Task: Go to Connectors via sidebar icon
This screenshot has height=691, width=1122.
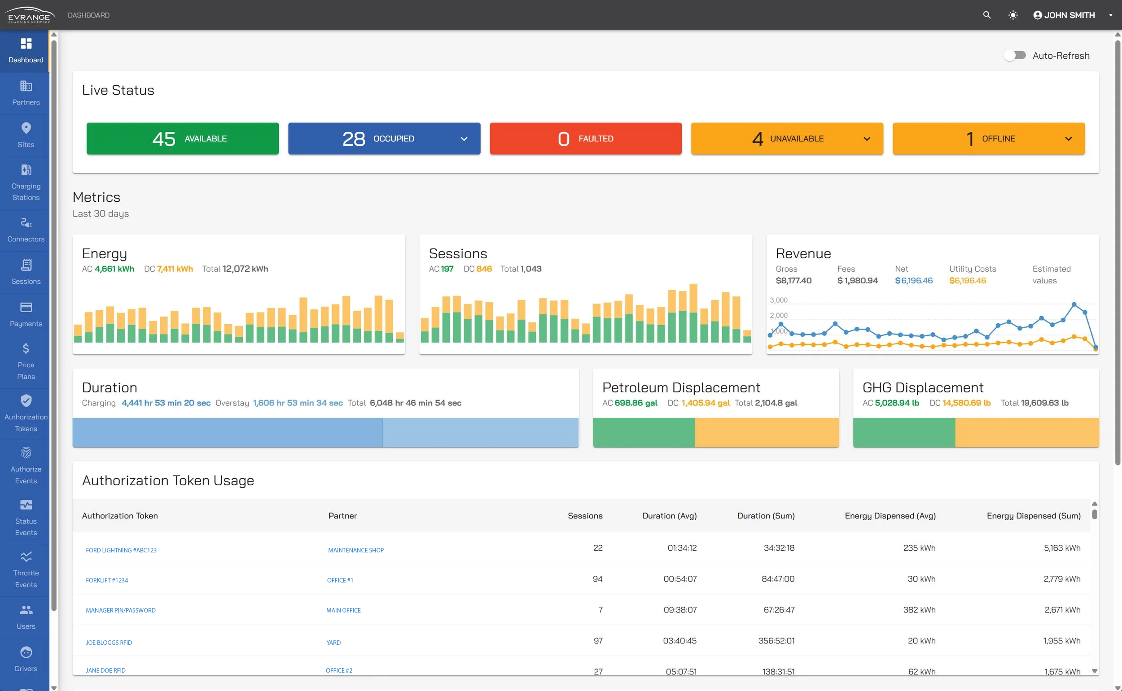Action: click(26, 223)
